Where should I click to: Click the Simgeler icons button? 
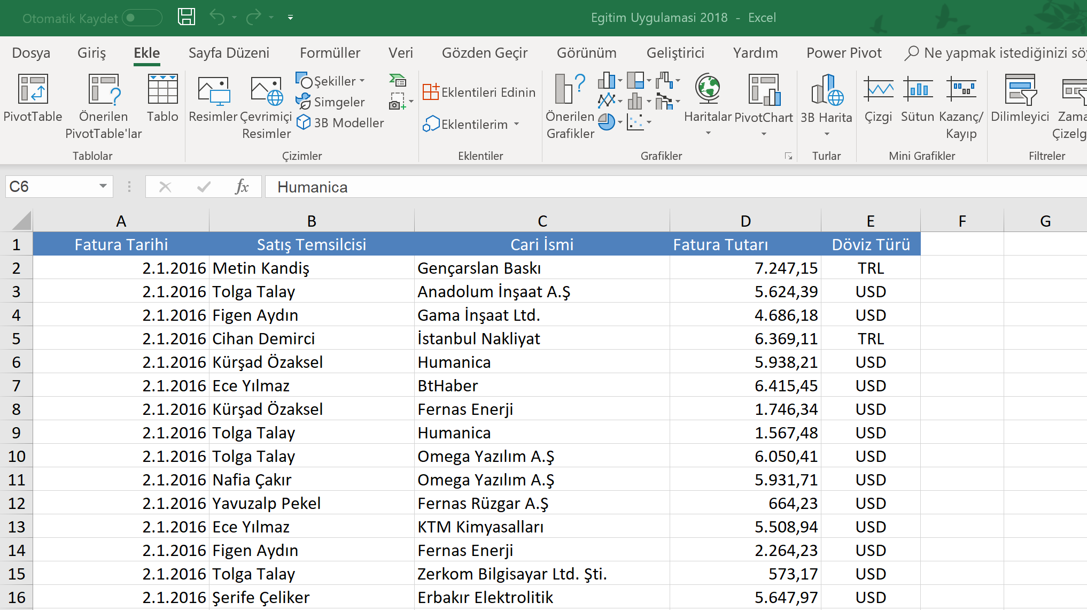[331, 102]
